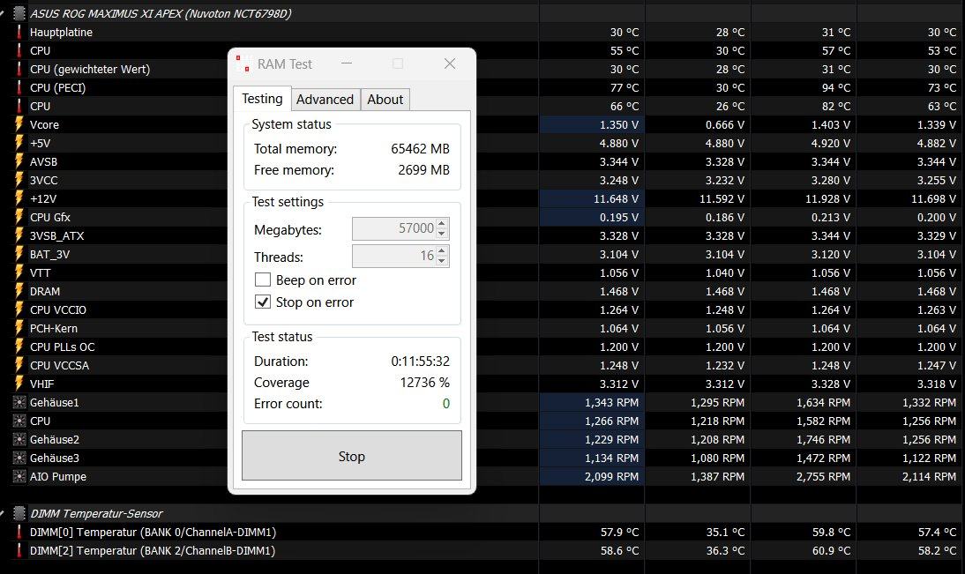This screenshot has width=965, height=574.
Task: Click the RAM Test app icon in title bar
Action: click(x=243, y=64)
